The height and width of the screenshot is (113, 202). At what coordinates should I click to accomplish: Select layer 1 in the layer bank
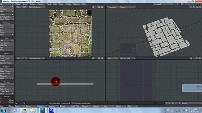(x=180, y=4)
